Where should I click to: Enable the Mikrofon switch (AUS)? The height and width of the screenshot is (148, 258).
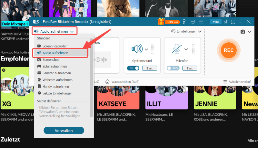pos(173,68)
